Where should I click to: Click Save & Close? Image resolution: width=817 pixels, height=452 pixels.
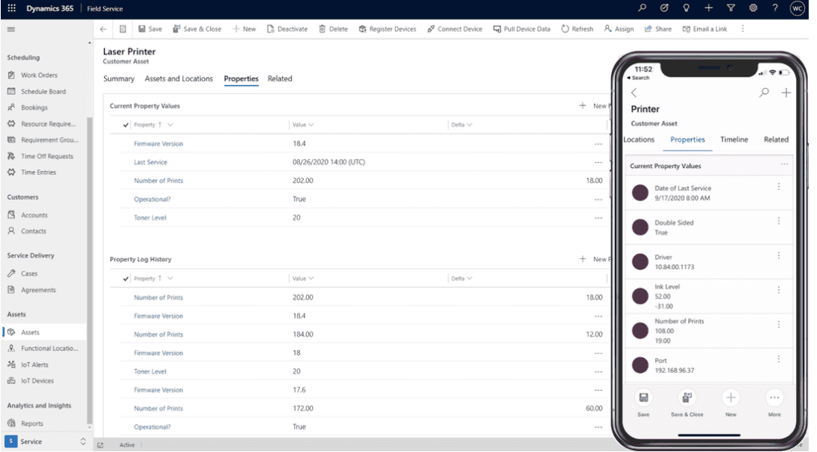point(197,29)
